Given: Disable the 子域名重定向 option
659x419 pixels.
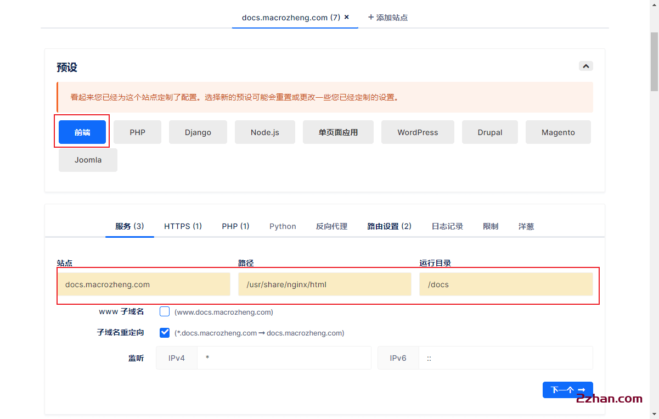Looking at the screenshot, I should pos(165,332).
